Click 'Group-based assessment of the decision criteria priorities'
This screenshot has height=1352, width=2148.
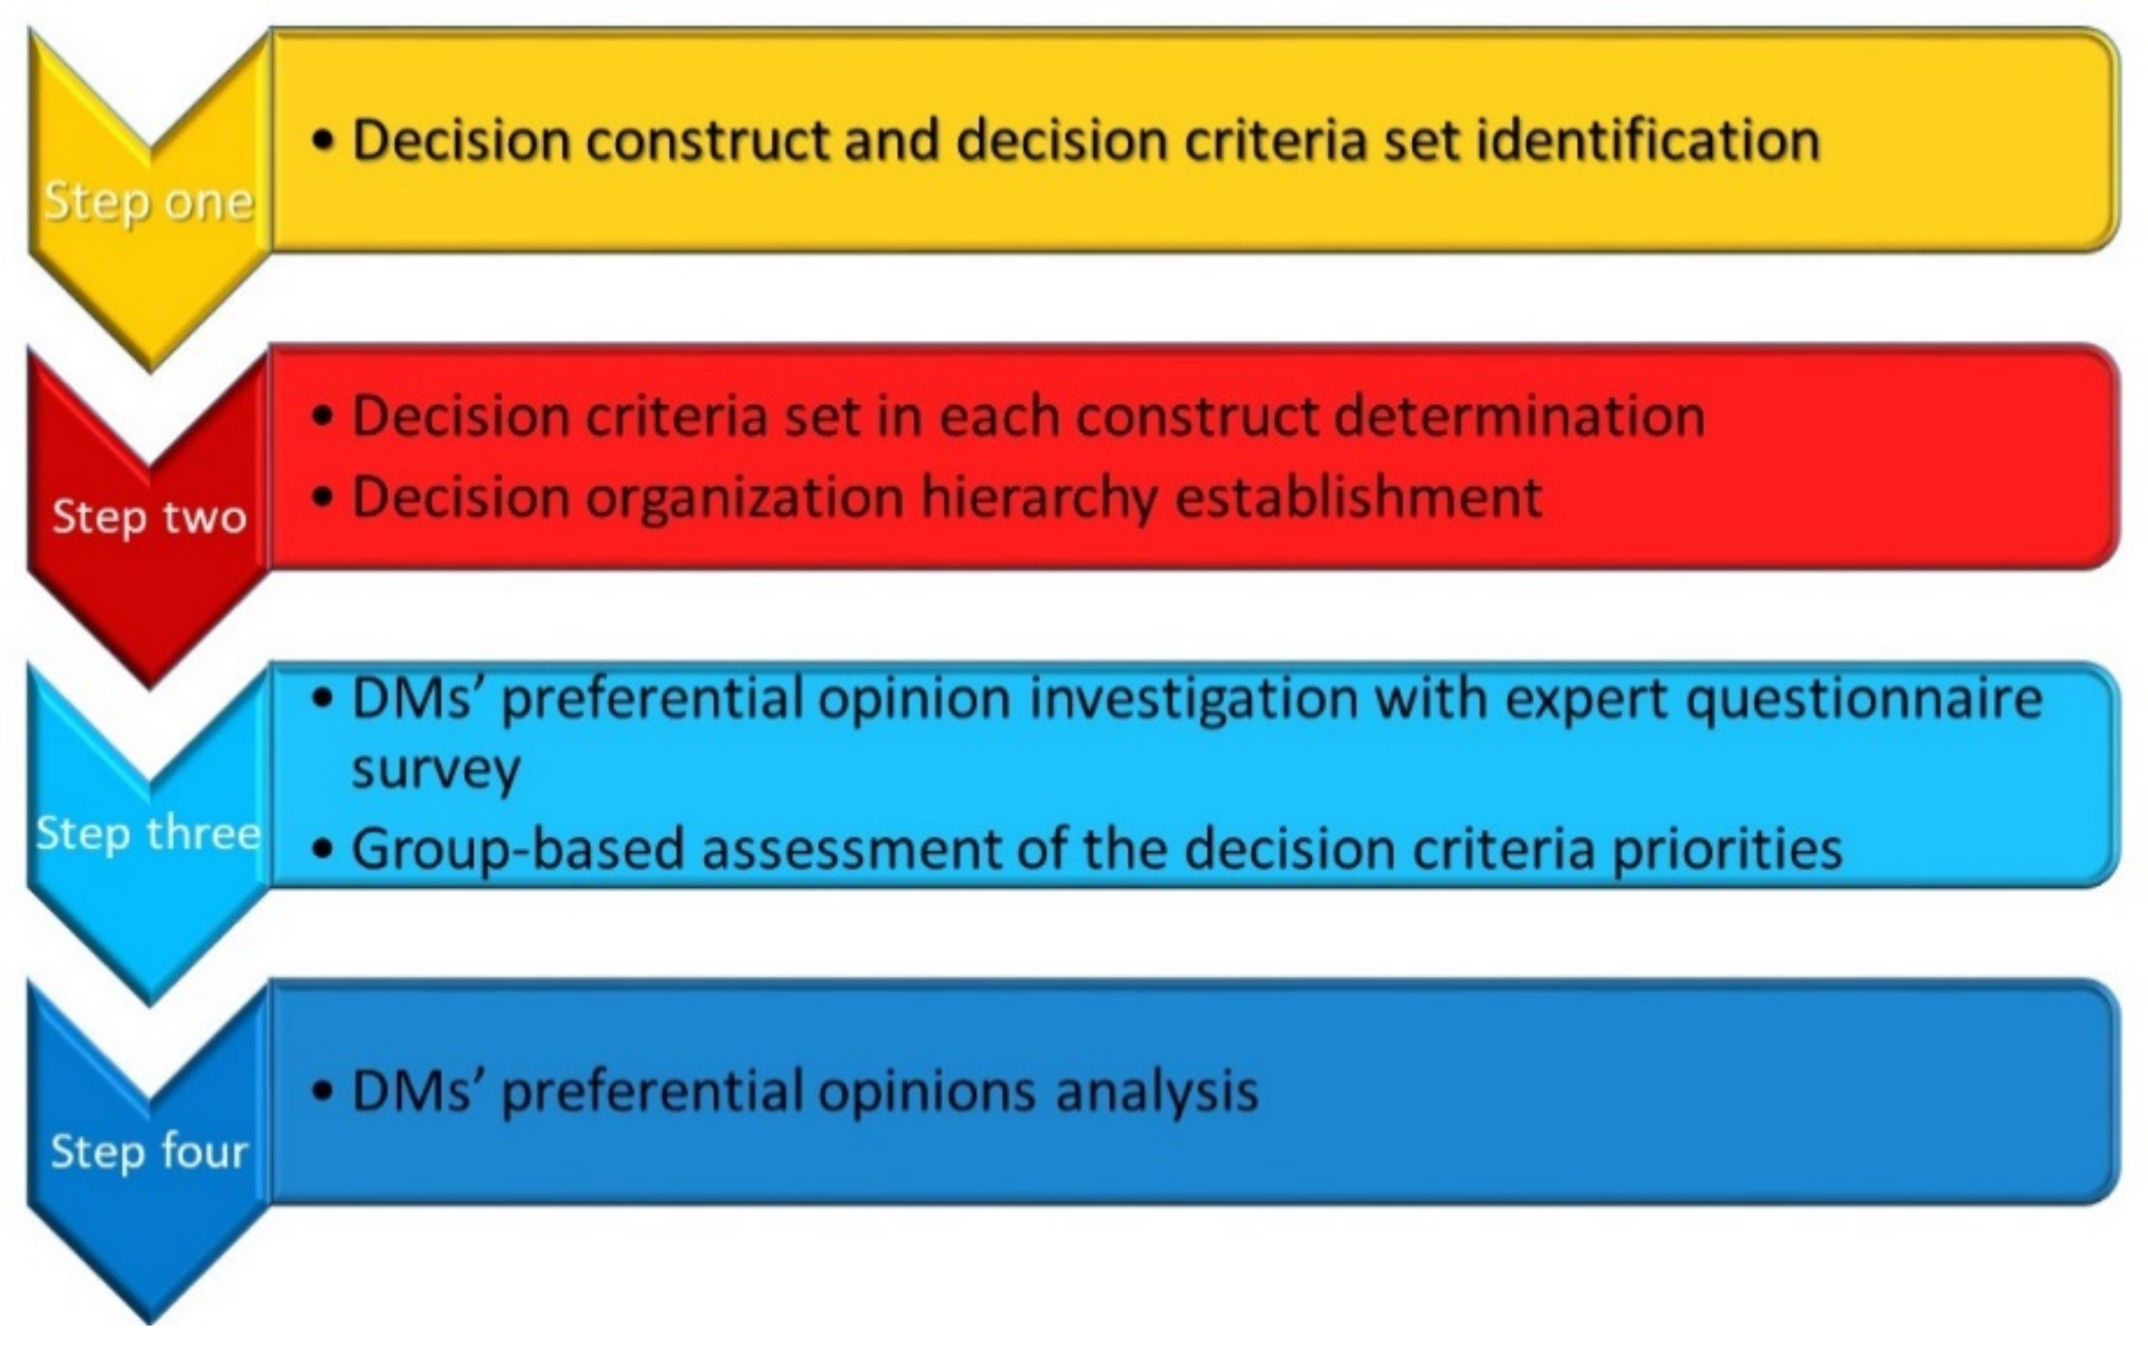[x=1098, y=849]
